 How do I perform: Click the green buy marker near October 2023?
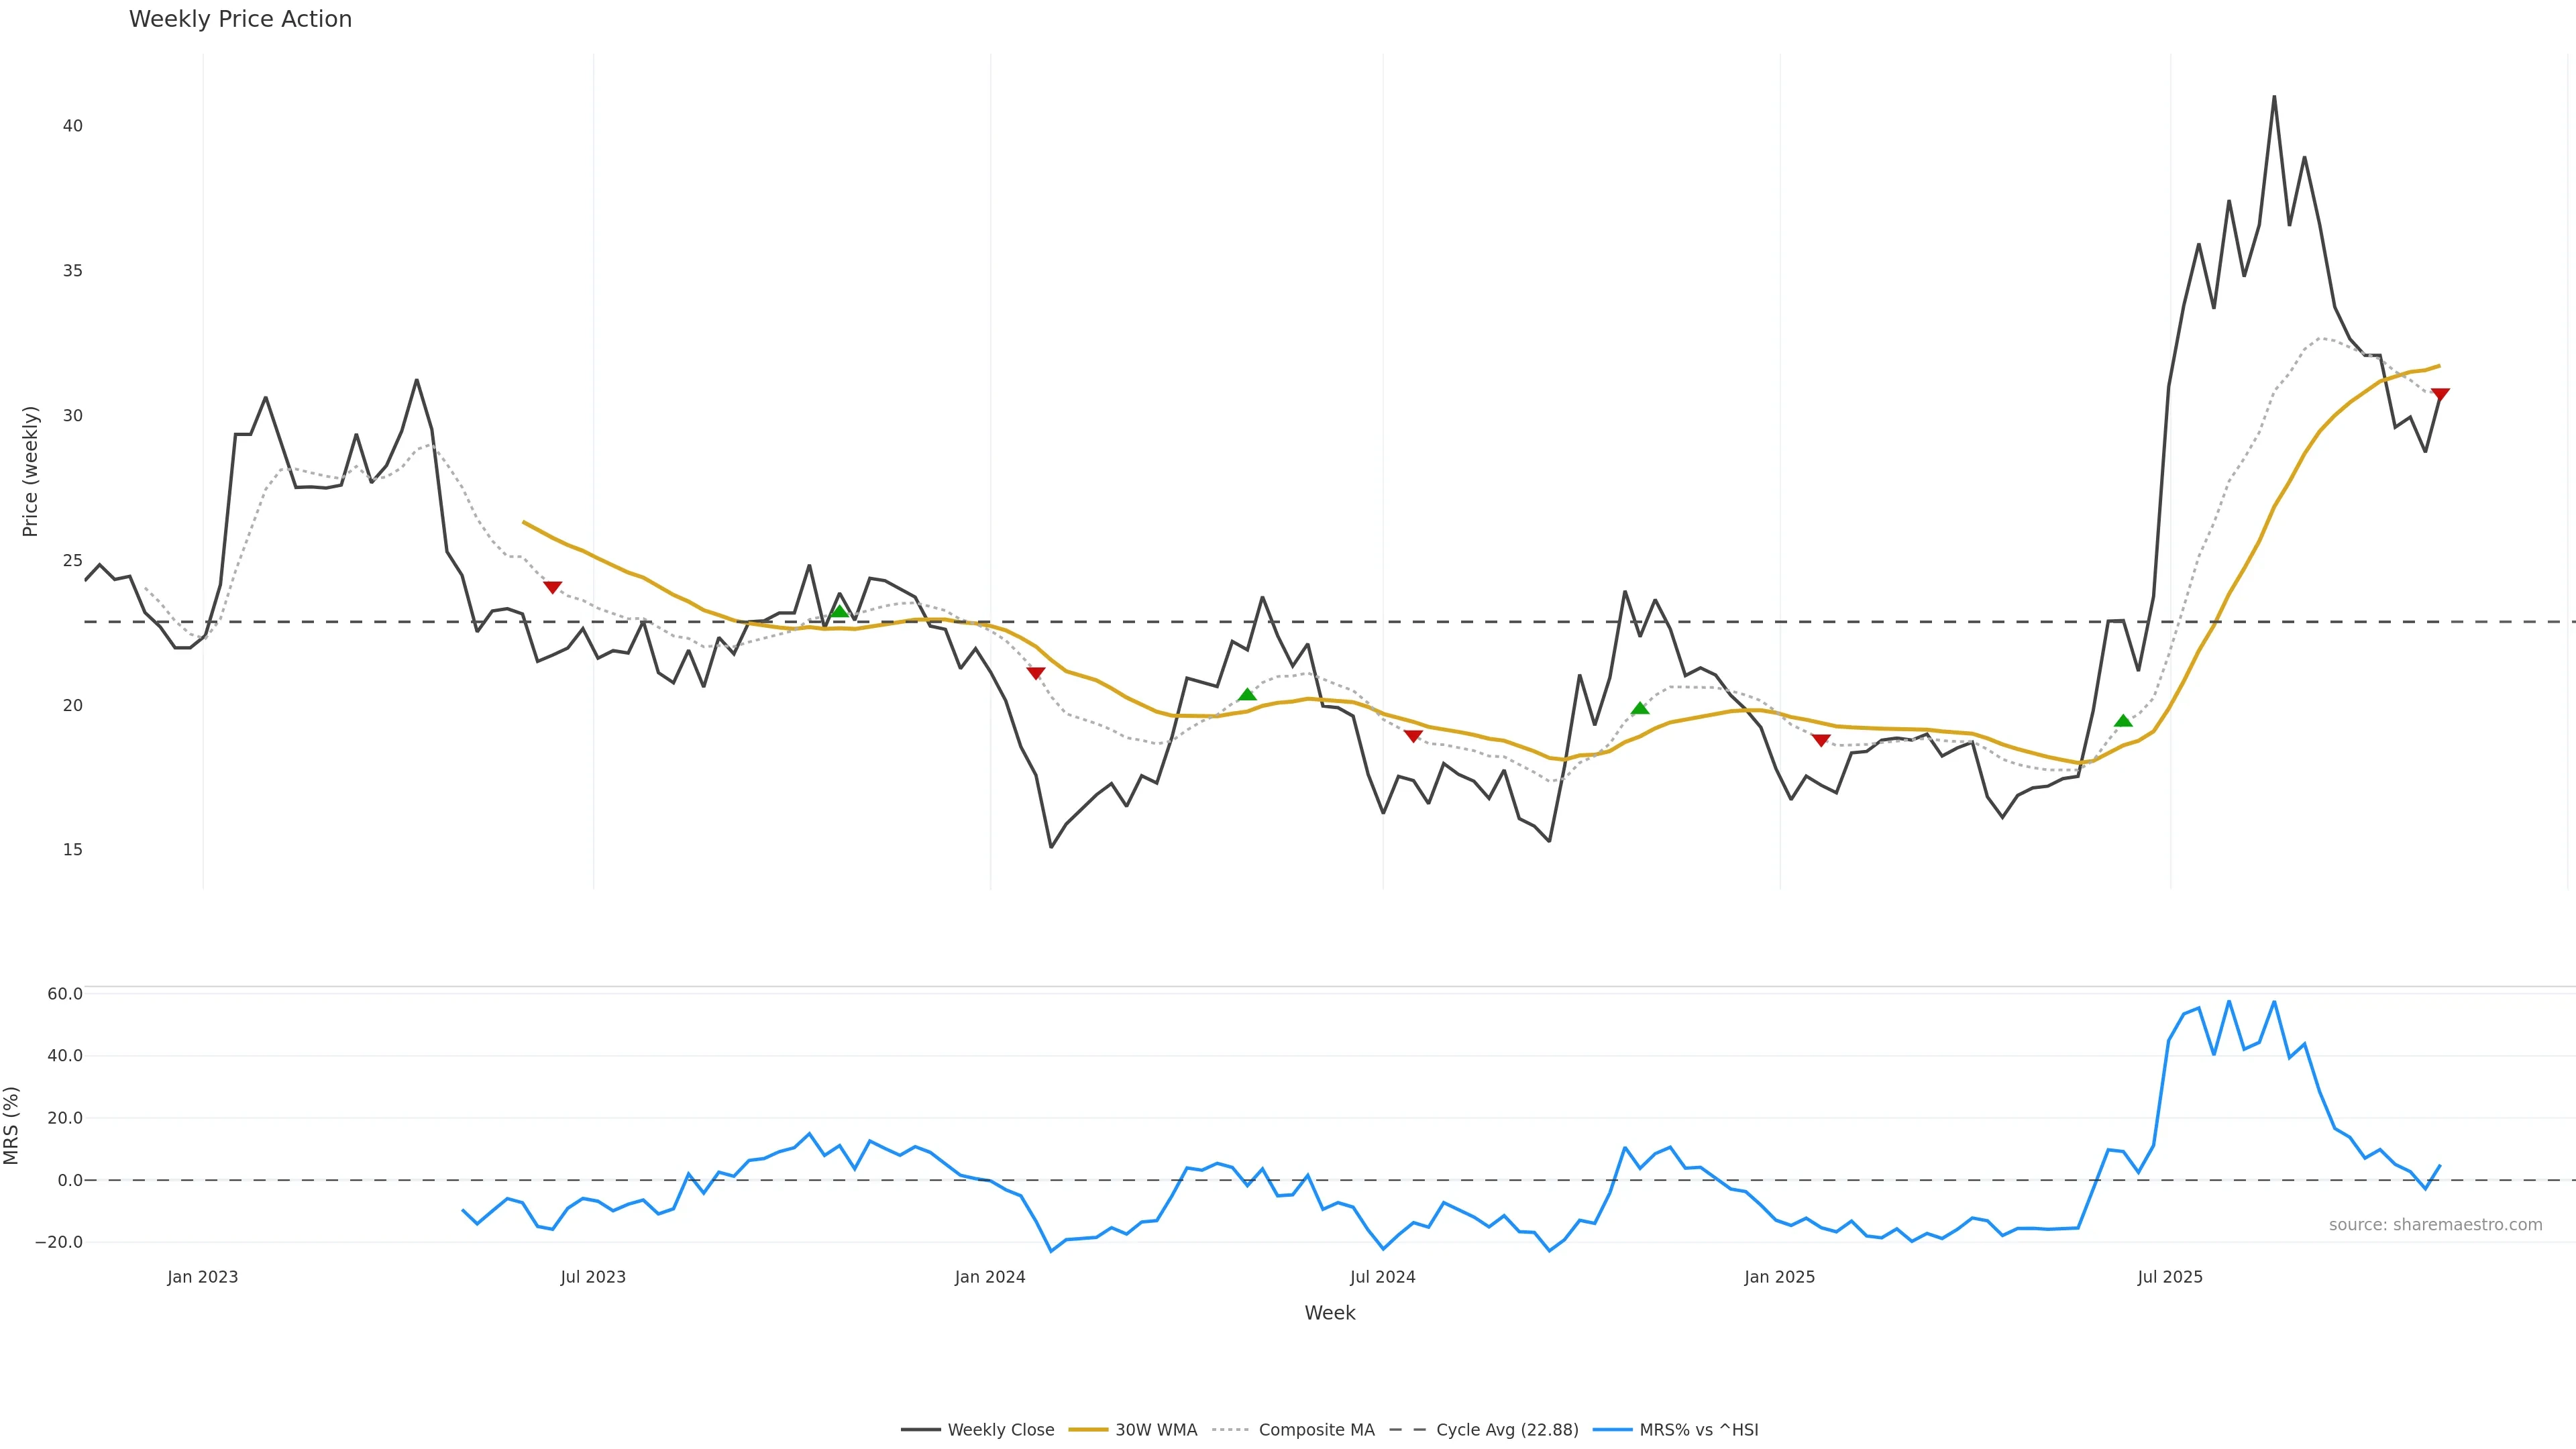(840, 611)
